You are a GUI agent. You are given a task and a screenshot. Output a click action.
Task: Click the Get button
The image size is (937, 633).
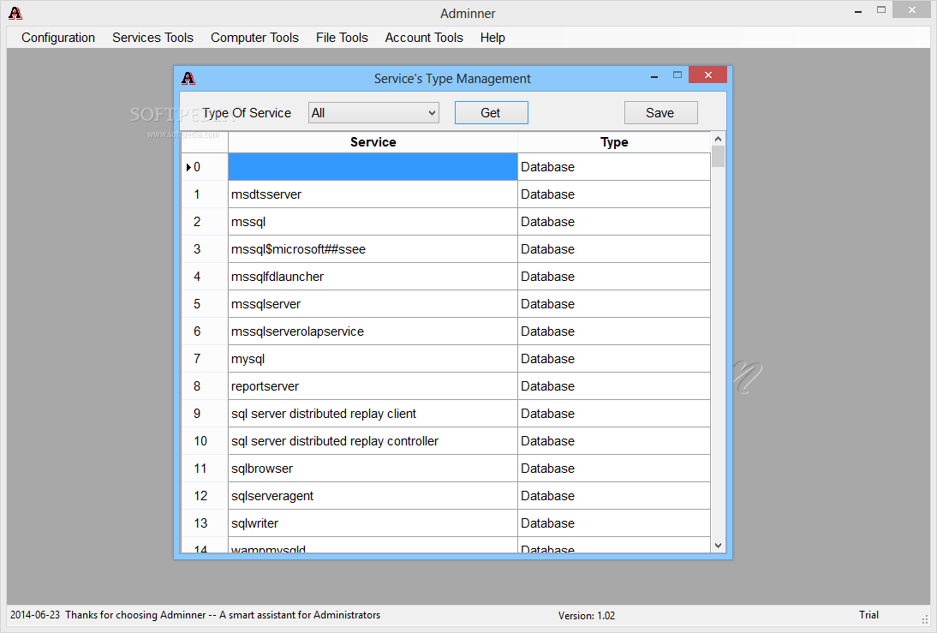tap(492, 113)
